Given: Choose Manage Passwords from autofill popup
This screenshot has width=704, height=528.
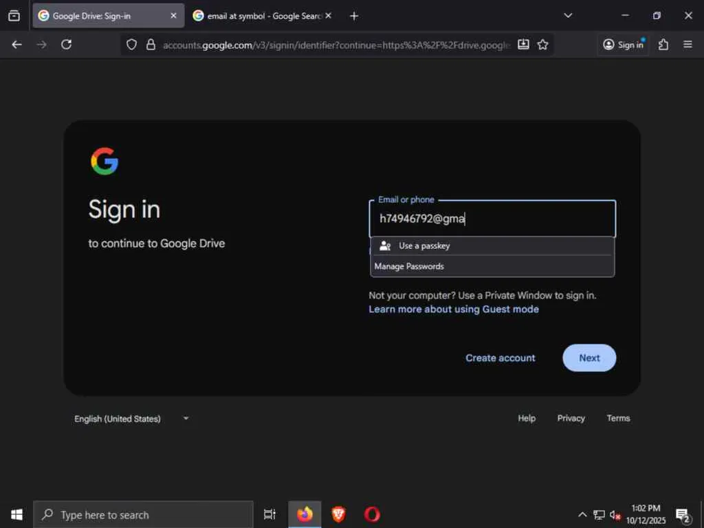Looking at the screenshot, I should (x=492, y=266).
